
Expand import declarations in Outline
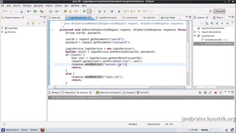coord(195,32)
